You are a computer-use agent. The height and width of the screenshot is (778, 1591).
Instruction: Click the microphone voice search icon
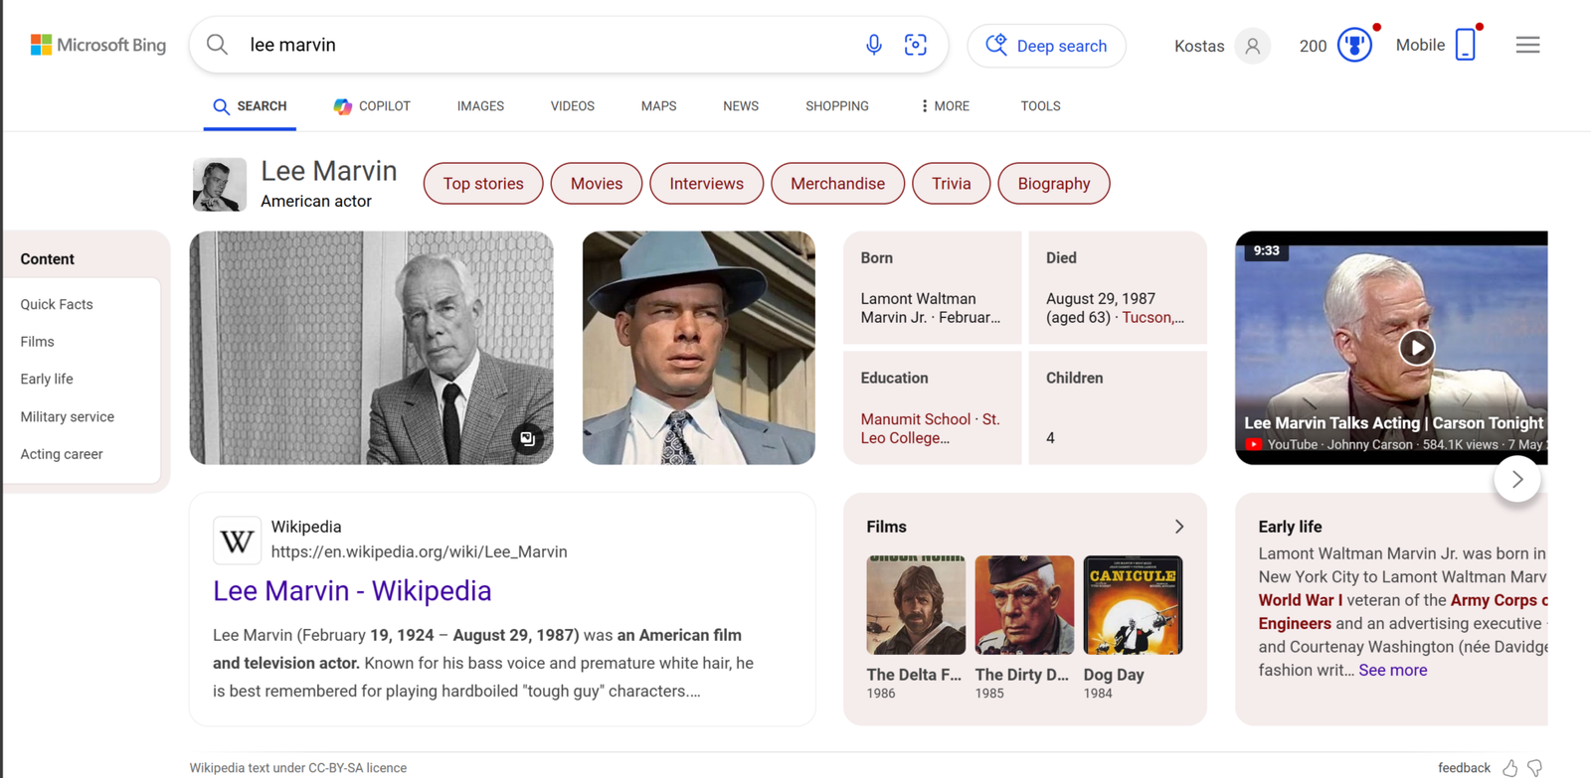[873, 45]
